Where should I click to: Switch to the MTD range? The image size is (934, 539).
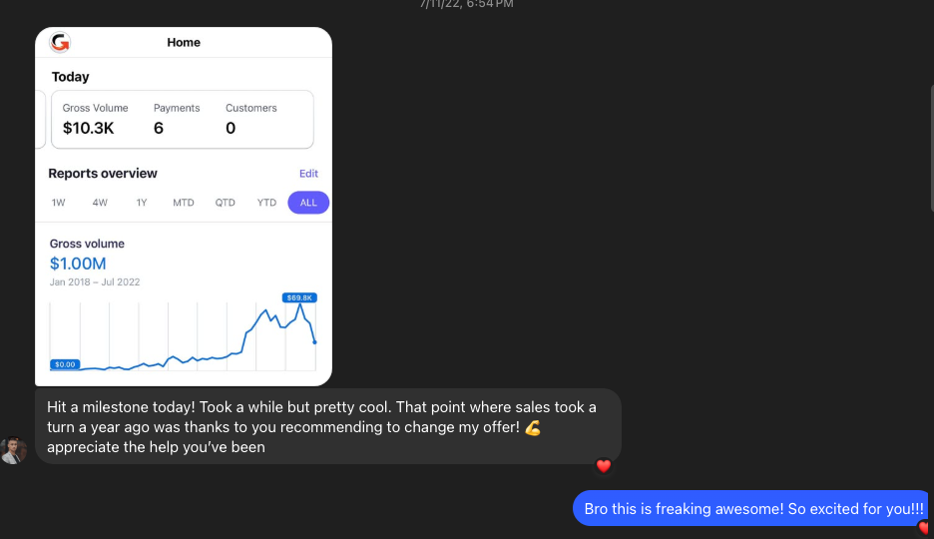click(x=184, y=203)
